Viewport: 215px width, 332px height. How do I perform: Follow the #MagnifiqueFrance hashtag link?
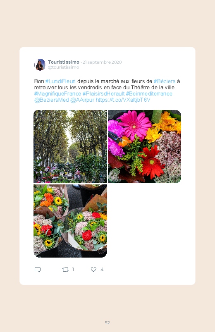pos(57,94)
